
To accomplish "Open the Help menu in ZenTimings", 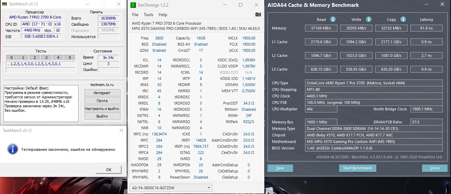I will pos(163,15).
